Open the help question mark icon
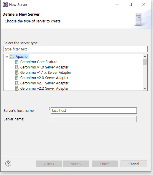 pos(8,163)
